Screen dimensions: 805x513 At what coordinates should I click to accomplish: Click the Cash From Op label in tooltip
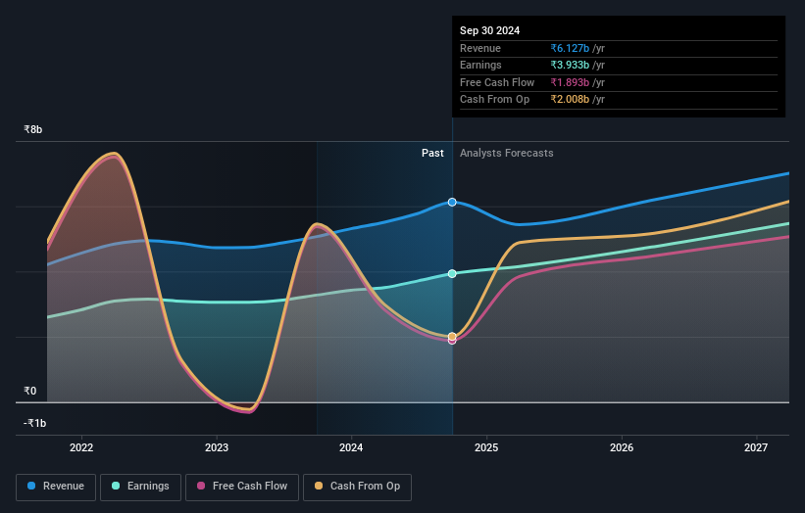(494, 100)
